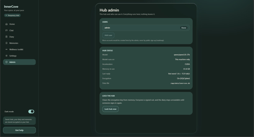Click the LOCK THE HUB label
This screenshot has width=254, height=137.
(x=108, y=96)
